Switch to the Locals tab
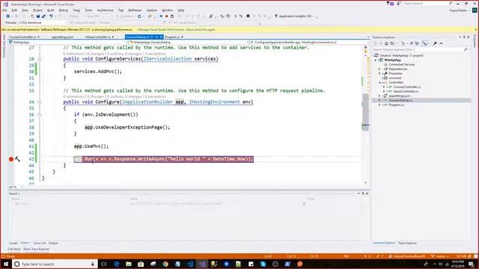The image size is (479, 269). point(13,243)
